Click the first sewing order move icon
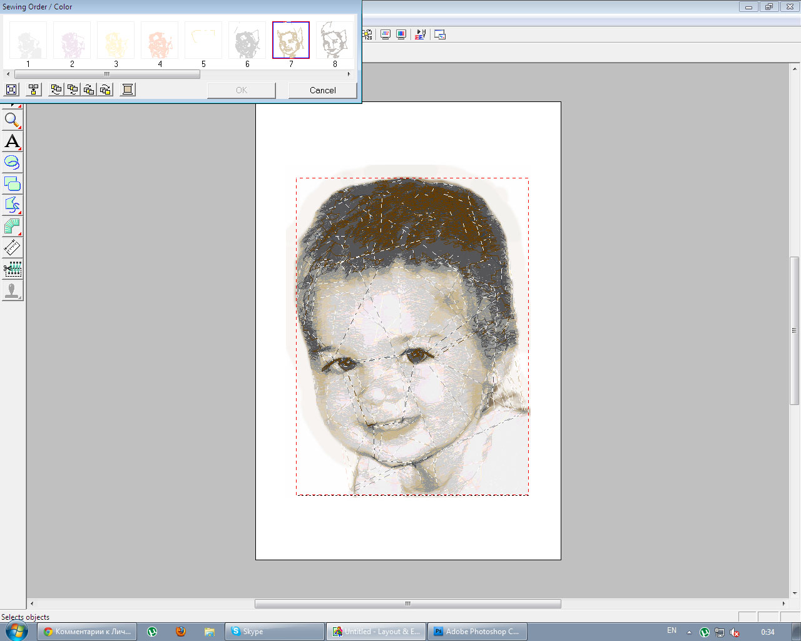801x641 pixels. (56, 90)
